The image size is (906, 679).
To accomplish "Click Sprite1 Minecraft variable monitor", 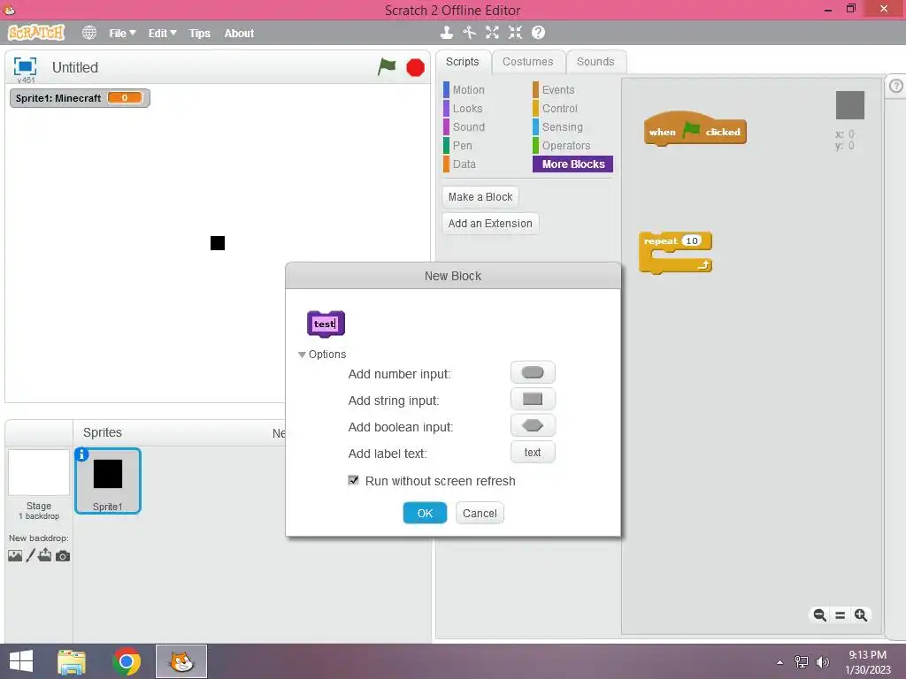I will 80,98.
